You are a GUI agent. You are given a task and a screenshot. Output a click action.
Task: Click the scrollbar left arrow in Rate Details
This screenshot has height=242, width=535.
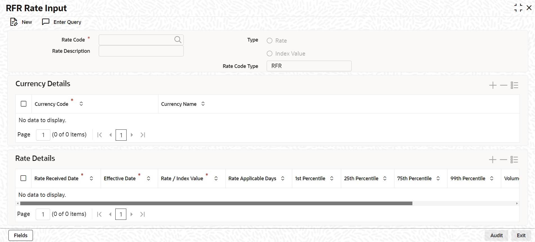pyautogui.click(x=18, y=203)
